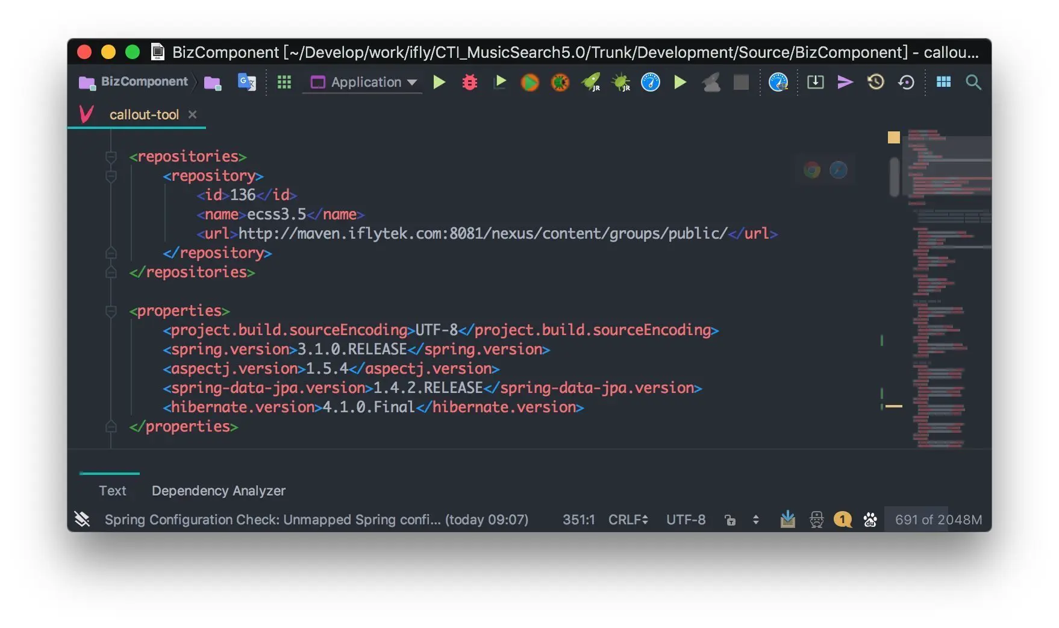Open the Application run configuration dropdown
The image size is (1059, 628).
click(364, 82)
